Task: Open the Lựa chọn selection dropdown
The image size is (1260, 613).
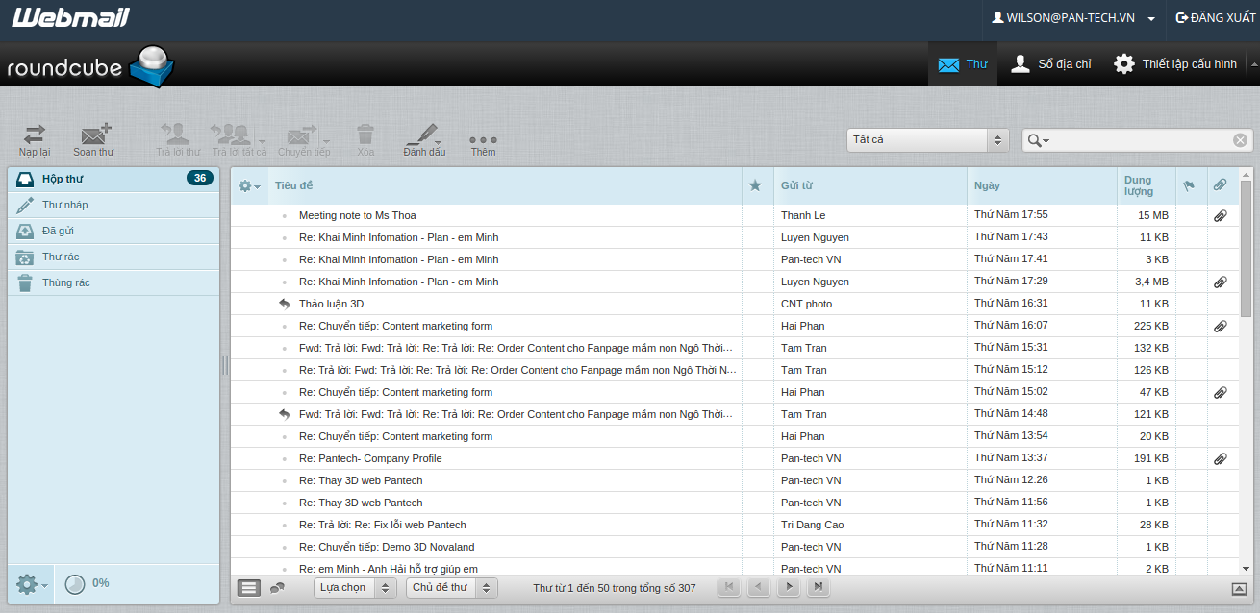Action: pyautogui.click(x=354, y=587)
